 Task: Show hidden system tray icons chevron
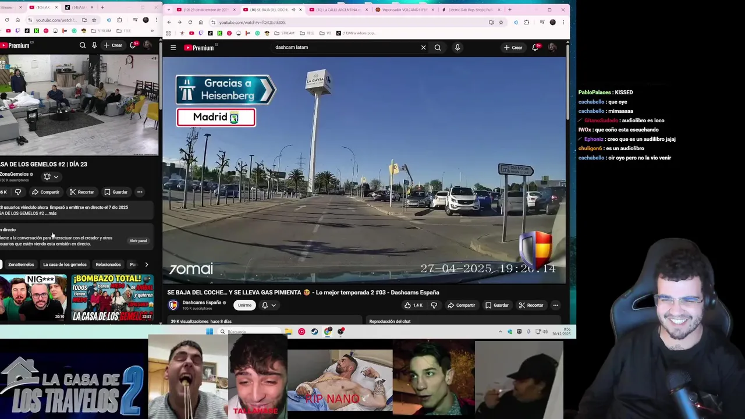pyautogui.click(x=500, y=332)
